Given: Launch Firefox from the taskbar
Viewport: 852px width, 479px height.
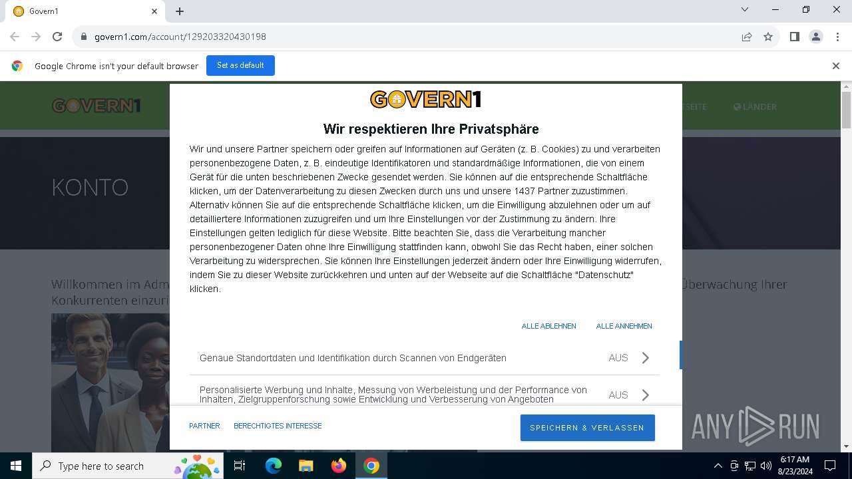Looking at the screenshot, I should tap(339, 466).
